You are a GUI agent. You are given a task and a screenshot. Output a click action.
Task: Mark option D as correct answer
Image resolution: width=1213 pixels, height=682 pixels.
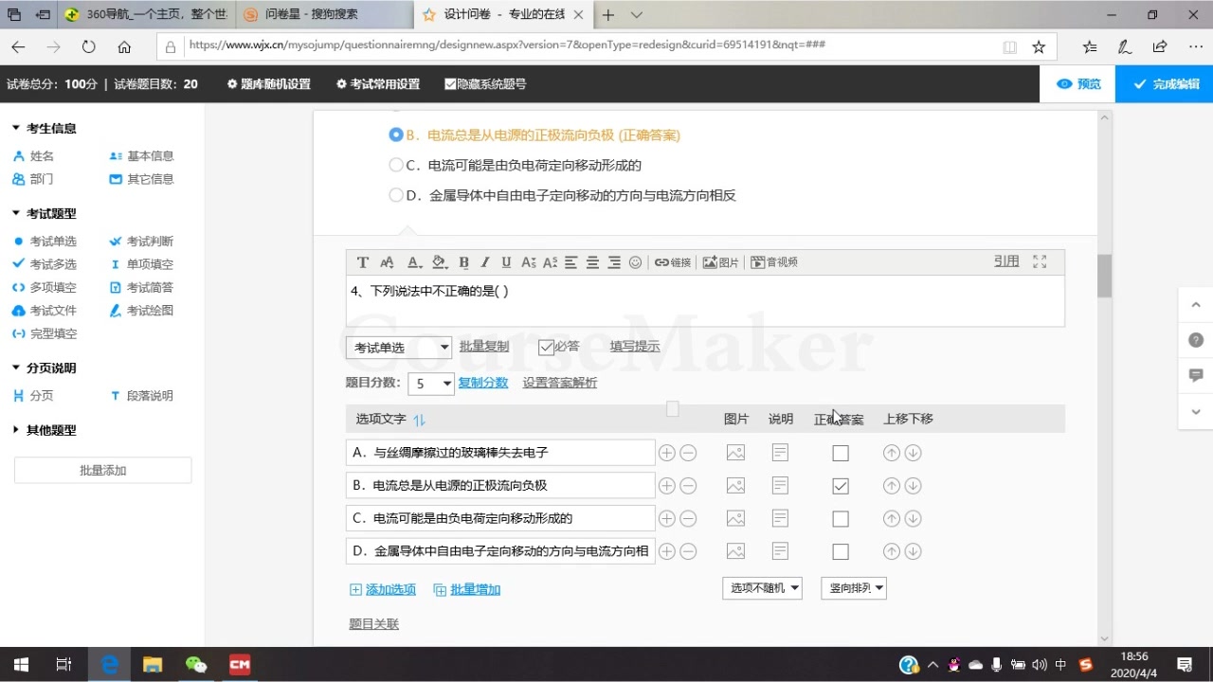coord(841,551)
